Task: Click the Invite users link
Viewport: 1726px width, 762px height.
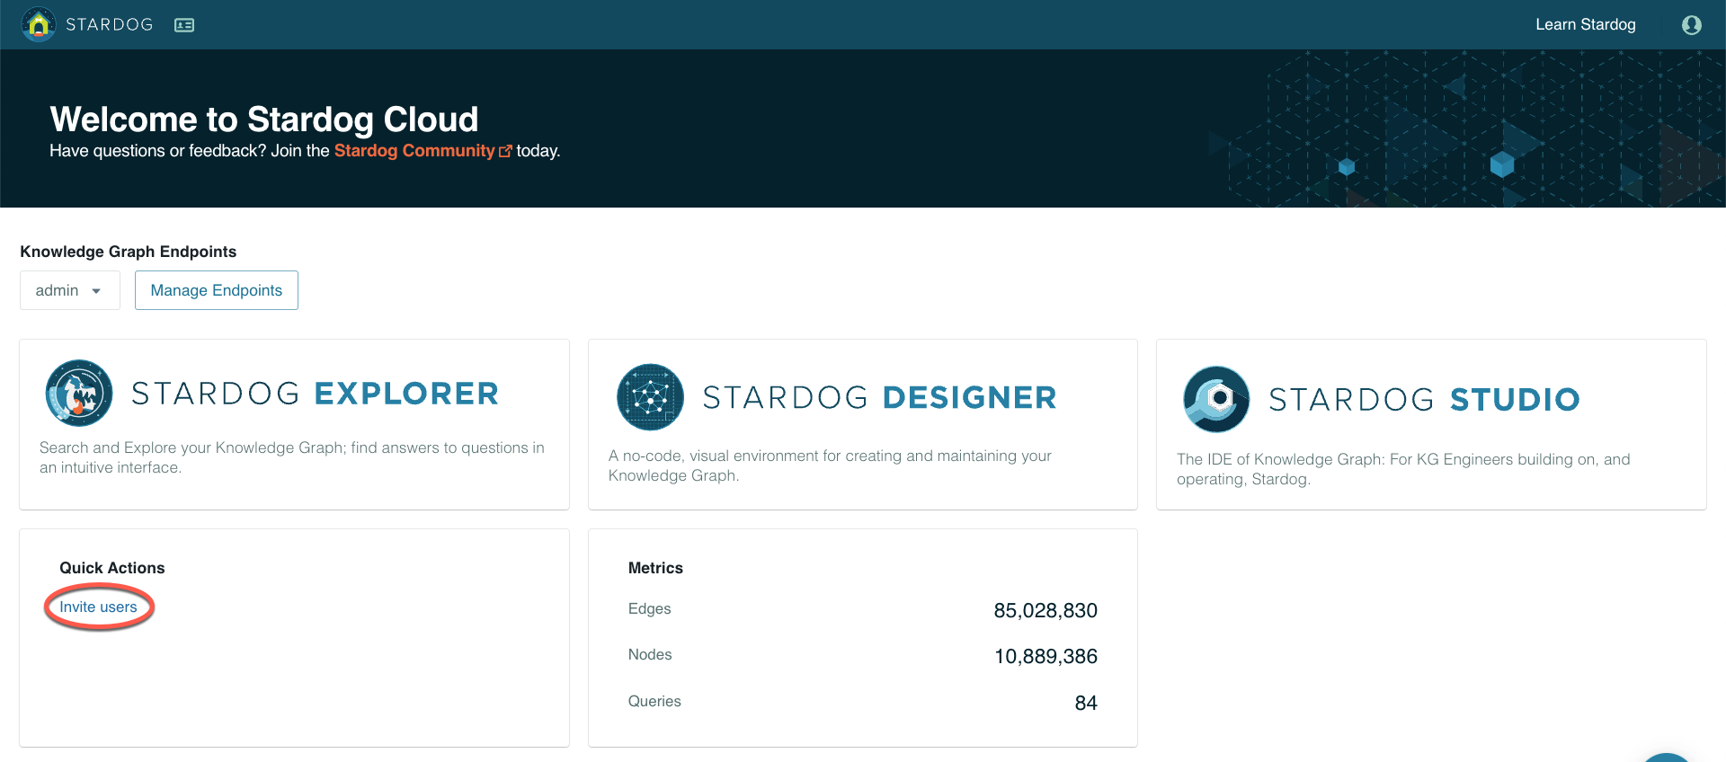Action: click(x=98, y=607)
